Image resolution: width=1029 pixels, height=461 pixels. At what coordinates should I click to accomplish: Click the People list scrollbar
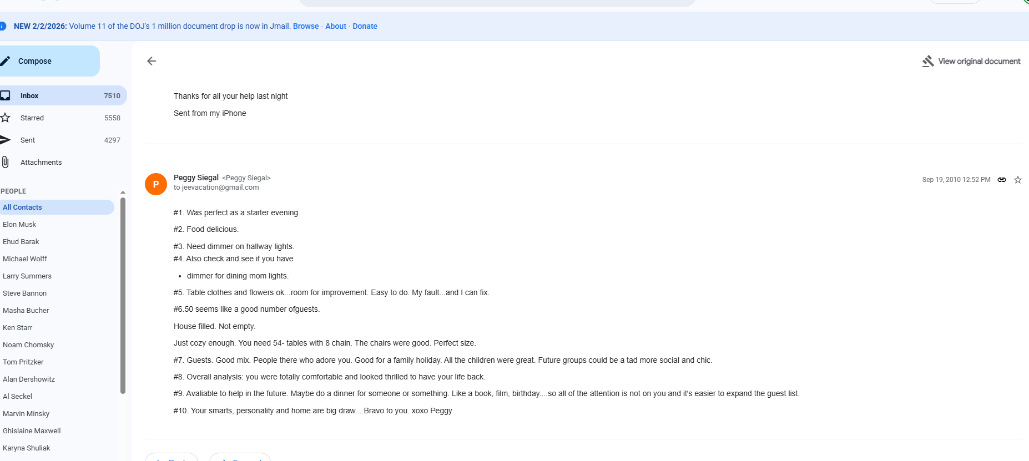pyautogui.click(x=123, y=294)
